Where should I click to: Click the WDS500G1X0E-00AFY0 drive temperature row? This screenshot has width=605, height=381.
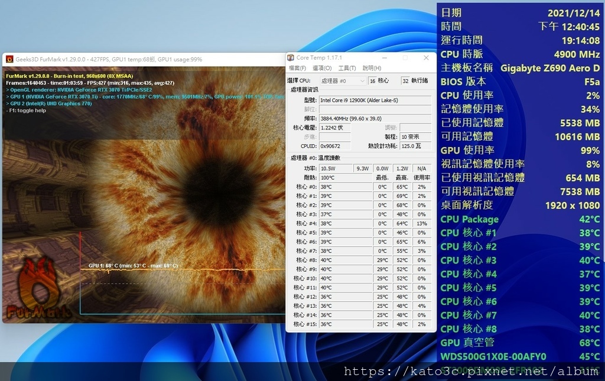pos(520,357)
